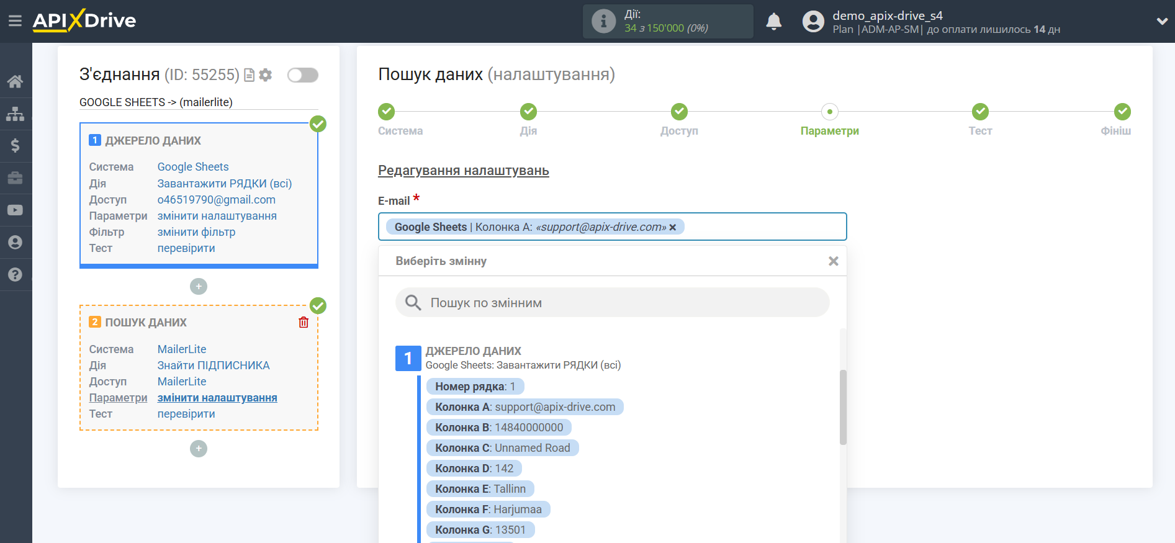Open the billing dollar sidebar icon

point(16,146)
